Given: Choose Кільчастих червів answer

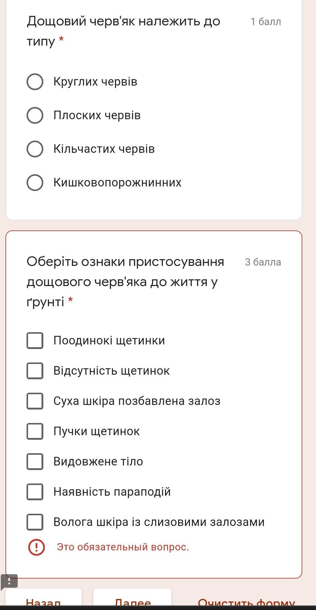Looking at the screenshot, I should (x=35, y=149).
